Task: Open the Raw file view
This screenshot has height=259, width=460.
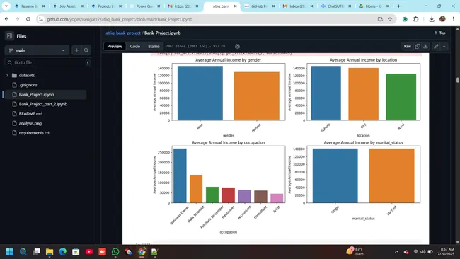Action: point(408,46)
